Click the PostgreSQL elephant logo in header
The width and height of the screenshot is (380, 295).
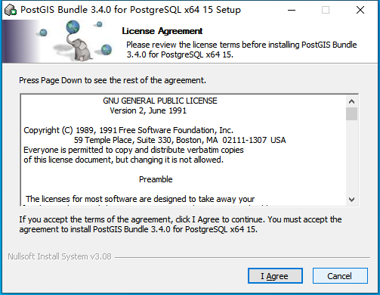click(x=79, y=47)
